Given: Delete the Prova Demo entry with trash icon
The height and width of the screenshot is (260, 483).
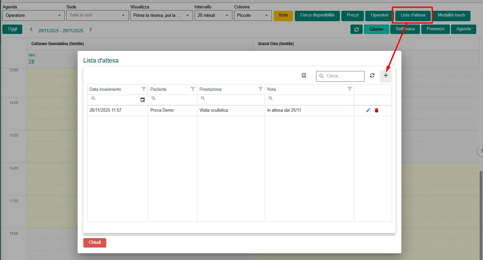Looking at the screenshot, I should pos(376,110).
